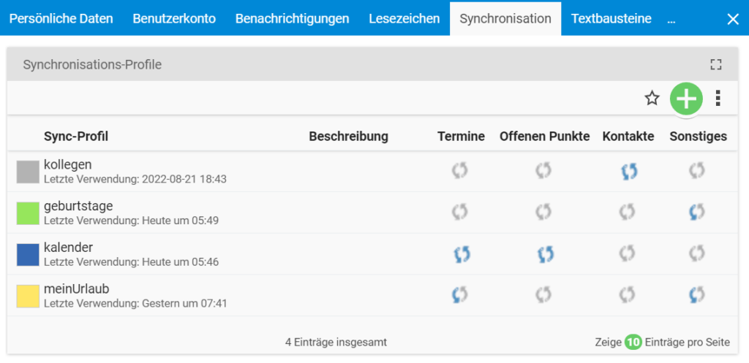749x363 pixels.
Task: Open the kollegen profile name
Action: click(67, 164)
